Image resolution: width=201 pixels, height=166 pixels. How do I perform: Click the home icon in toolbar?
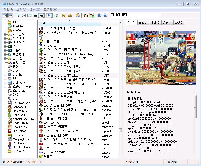click(x=78, y=16)
